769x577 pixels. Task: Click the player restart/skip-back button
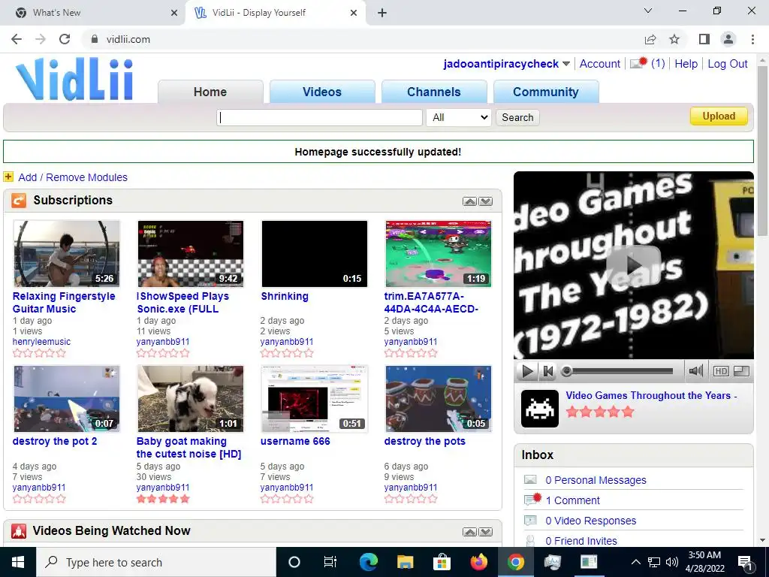pyautogui.click(x=547, y=371)
